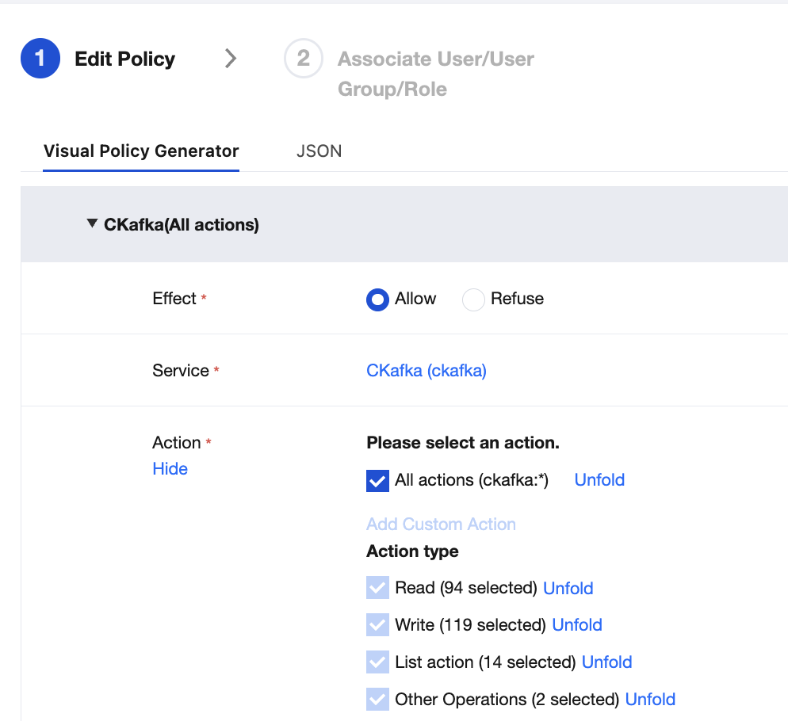
Task: Uncheck All actions (ckafka:*) checkbox
Action: tap(377, 480)
